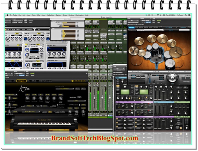198x151 pixels.
Task: Open the Setup menu
Action: coord(65,15)
